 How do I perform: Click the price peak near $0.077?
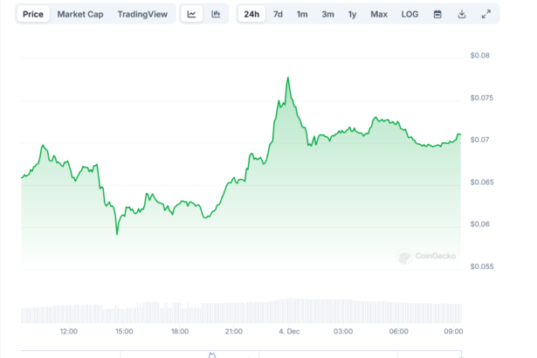point(287,78)
